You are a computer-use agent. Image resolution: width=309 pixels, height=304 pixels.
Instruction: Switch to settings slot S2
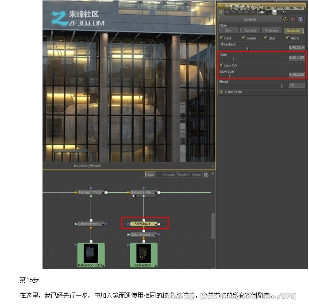(227, 12)
